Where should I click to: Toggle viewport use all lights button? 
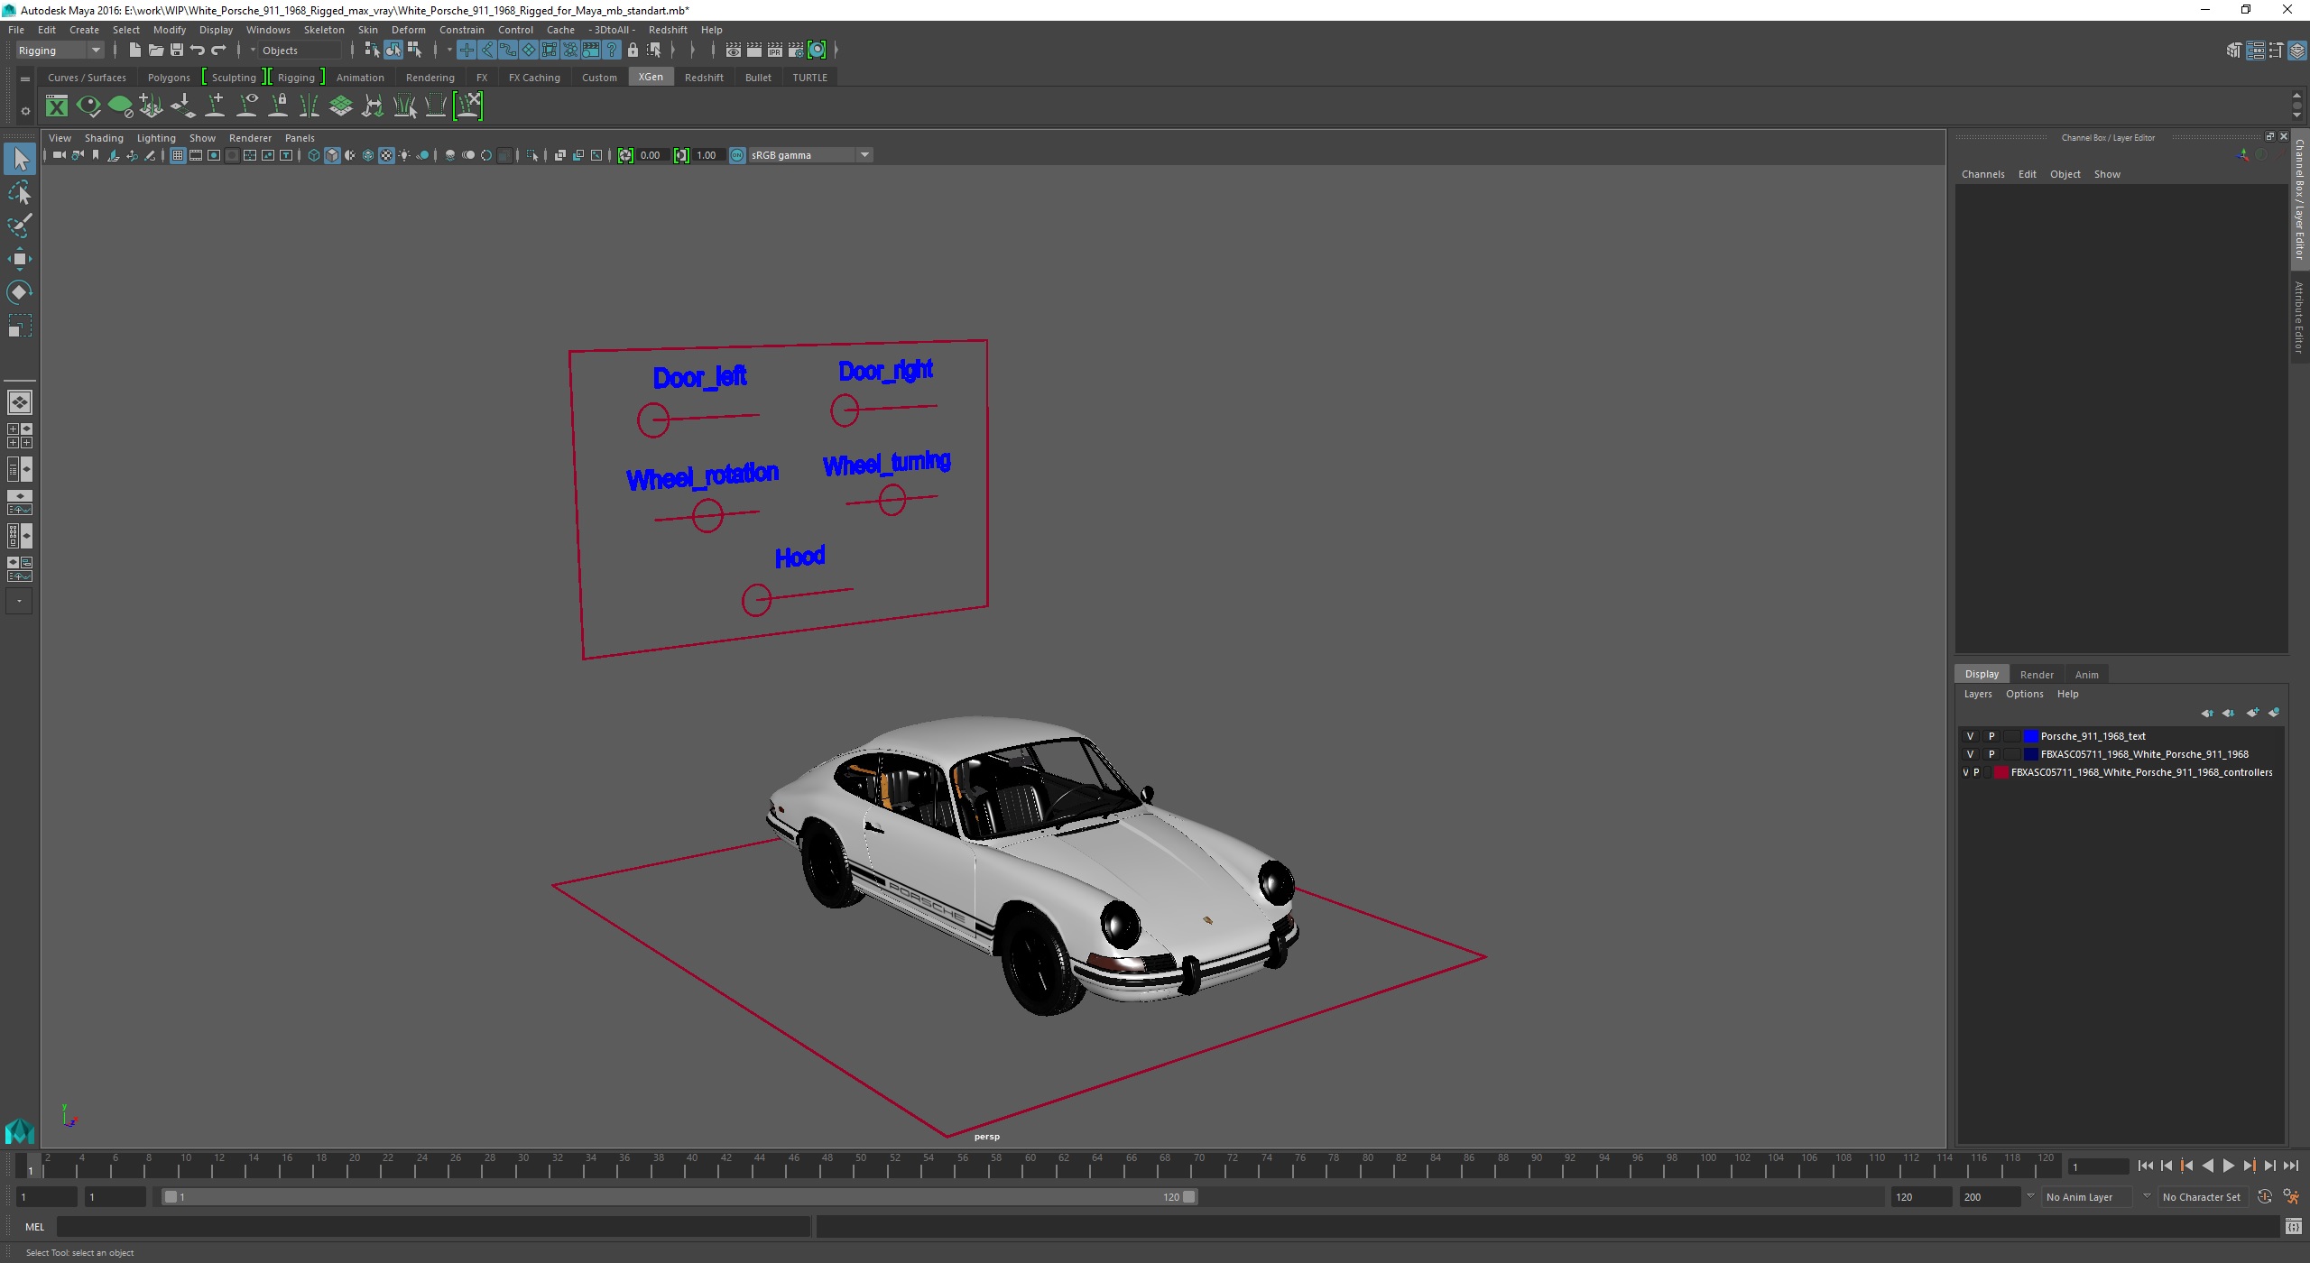pos(404,155)
